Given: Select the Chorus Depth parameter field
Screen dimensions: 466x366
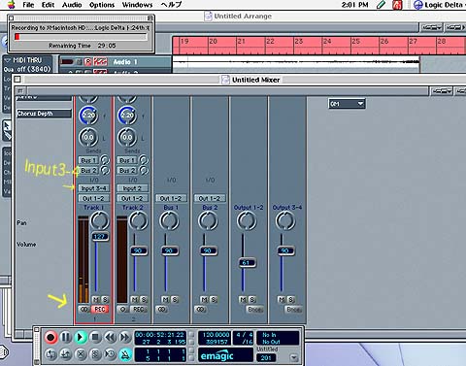Looking at the screenshot, I should coord(44,114).
